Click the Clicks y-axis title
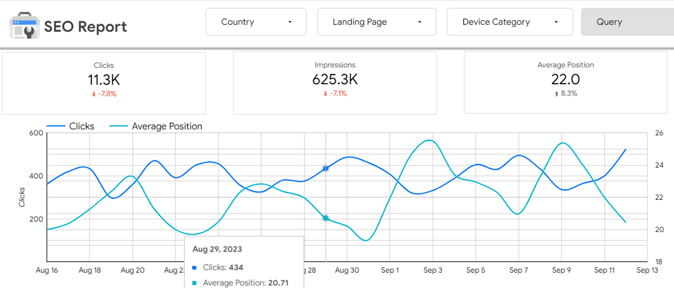This screenshot has width=674, height=288. coord(22,197)
